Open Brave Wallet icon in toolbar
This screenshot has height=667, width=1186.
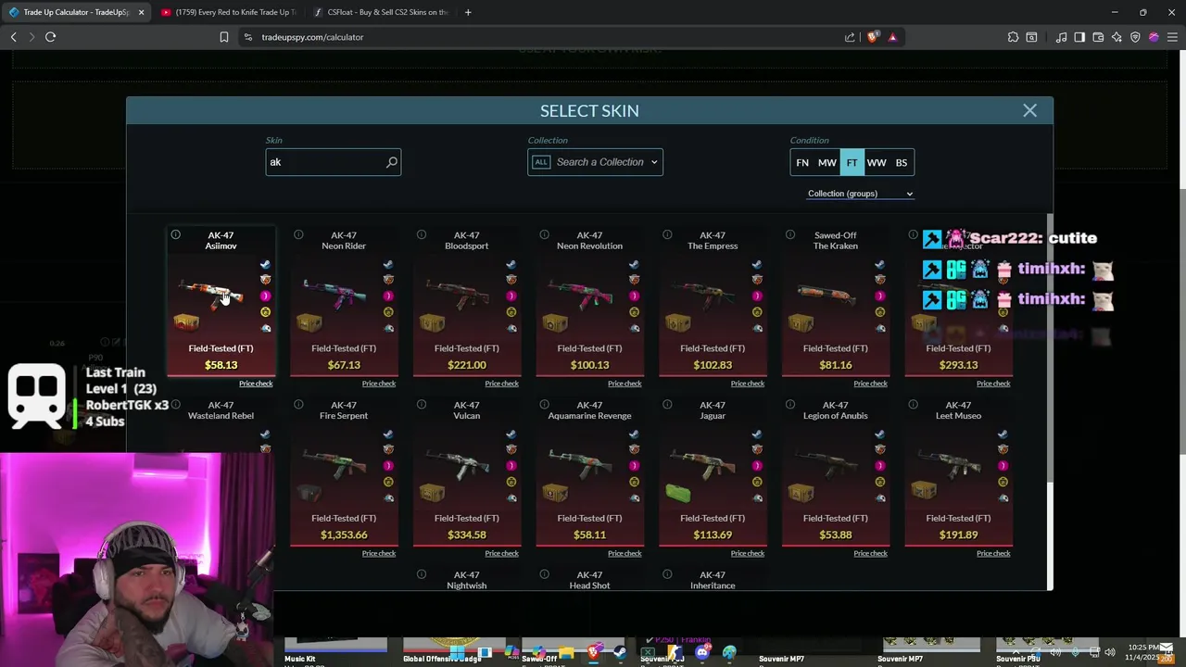click(x=1098, y=37)
